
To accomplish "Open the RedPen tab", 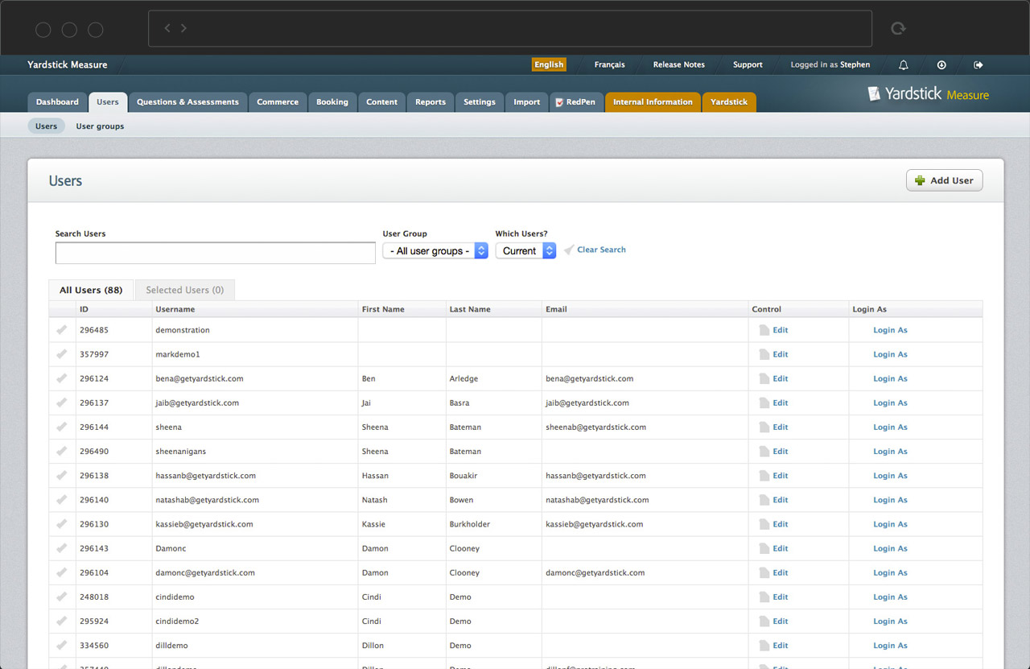I will click(575, 102).
